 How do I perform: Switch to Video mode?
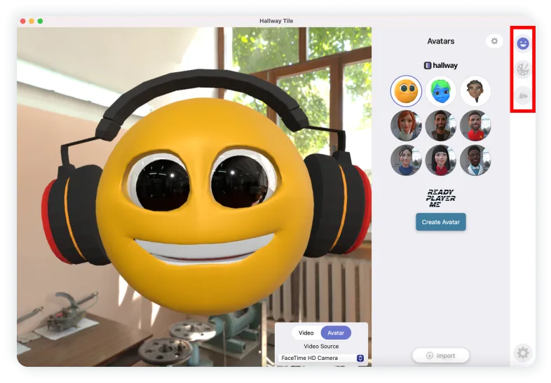pos(306,333)
